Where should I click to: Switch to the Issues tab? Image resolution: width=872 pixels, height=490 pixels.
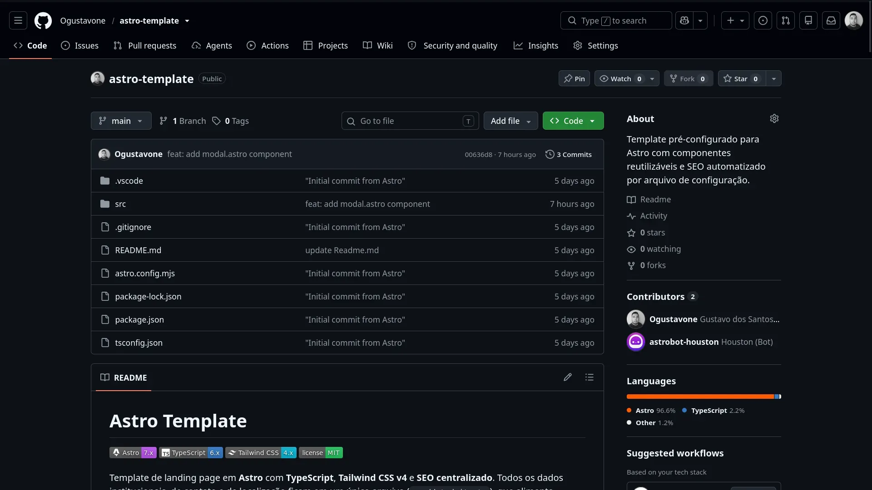(x=80, y=45)
